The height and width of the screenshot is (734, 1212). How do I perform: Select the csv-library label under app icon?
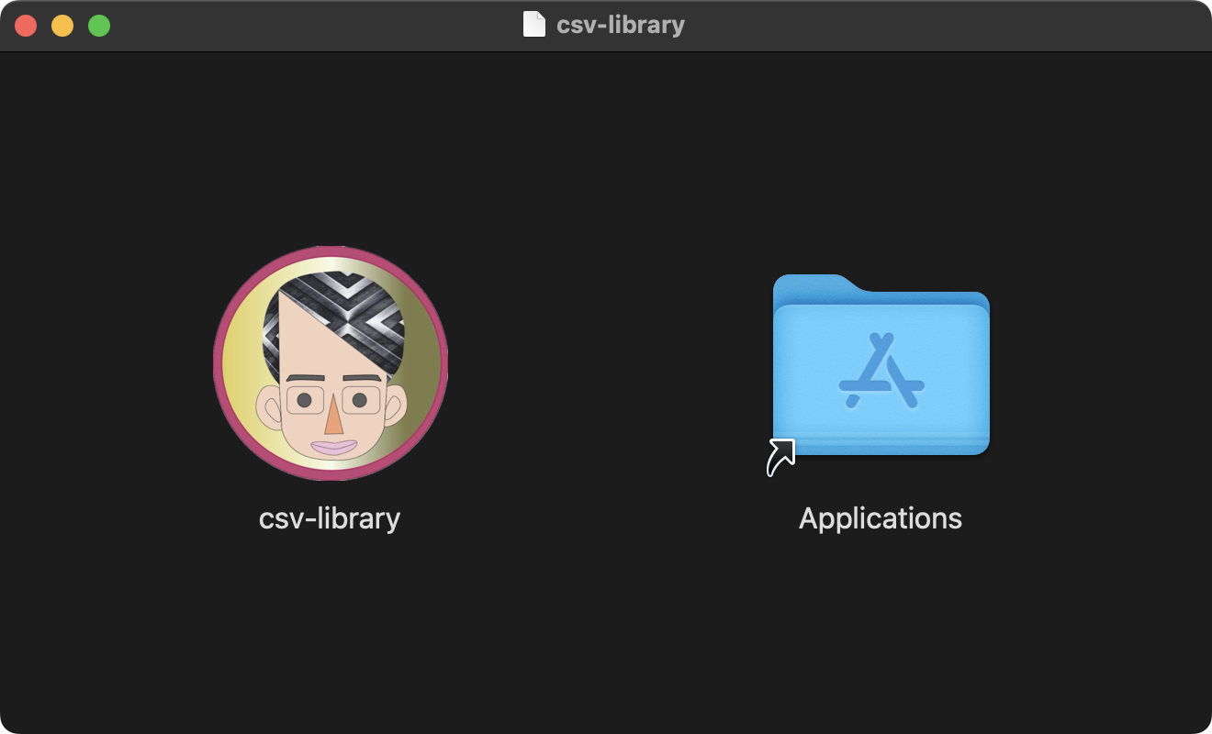tap(330, 518)
